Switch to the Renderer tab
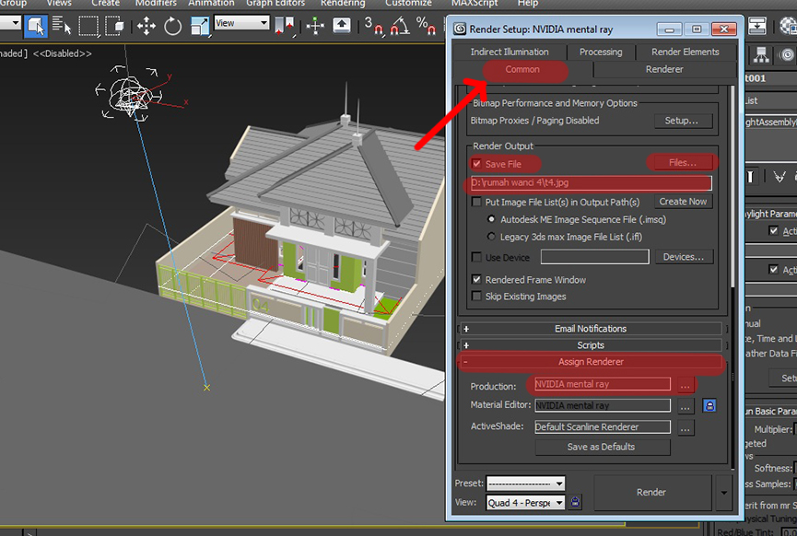Image resolution: width=797 pixels, height=536 pixels. 664,69
